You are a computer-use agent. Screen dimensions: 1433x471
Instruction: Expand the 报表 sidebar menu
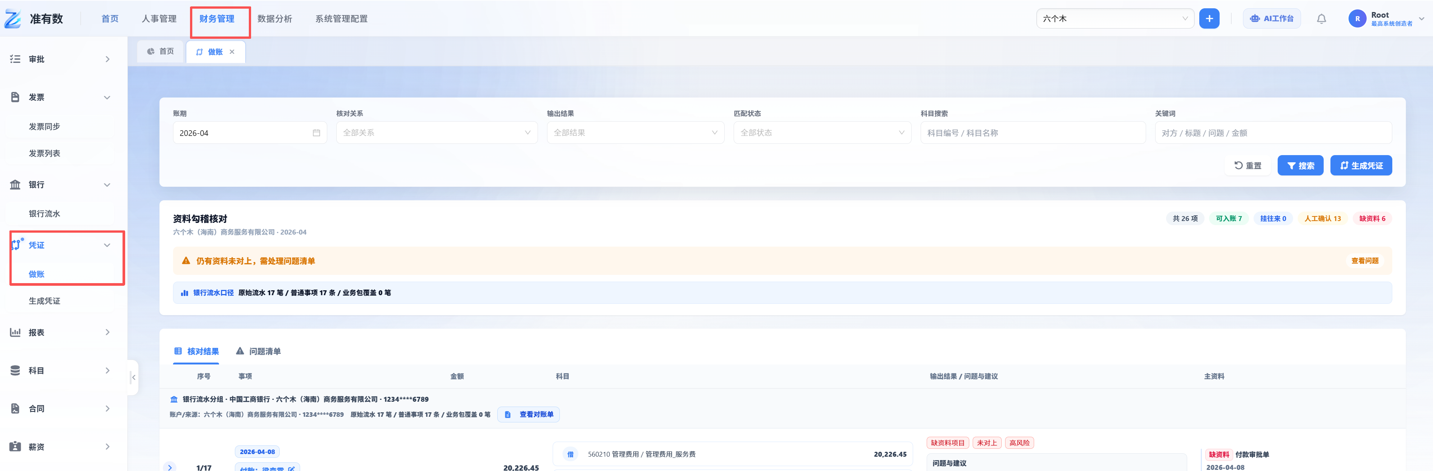coord(107,332)
